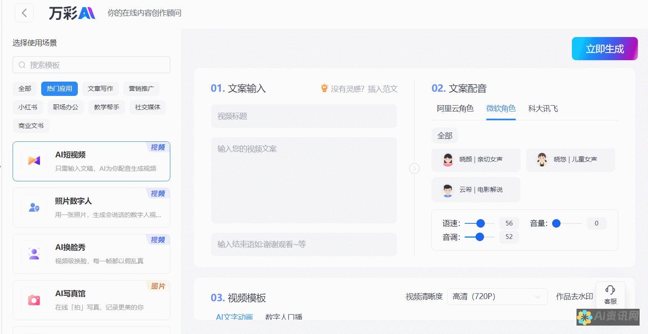
Task: Click the AI换脸秀 template icon
Action: pyautogui.click(x=34, y=254)
